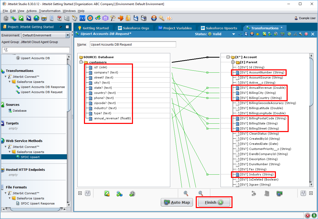Click the key icon in main toolbar

[161, 18]
